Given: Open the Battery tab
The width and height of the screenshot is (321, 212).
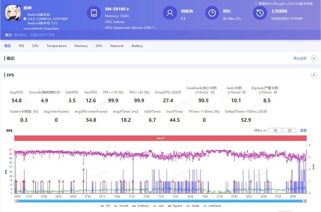Looking at the screenshot, I should (x=137, y=46).
